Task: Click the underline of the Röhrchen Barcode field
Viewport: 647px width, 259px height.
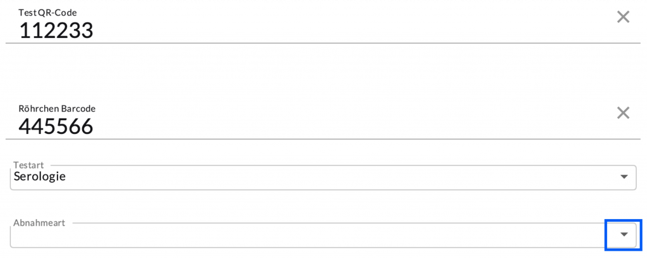Action: tap(316, 139)
